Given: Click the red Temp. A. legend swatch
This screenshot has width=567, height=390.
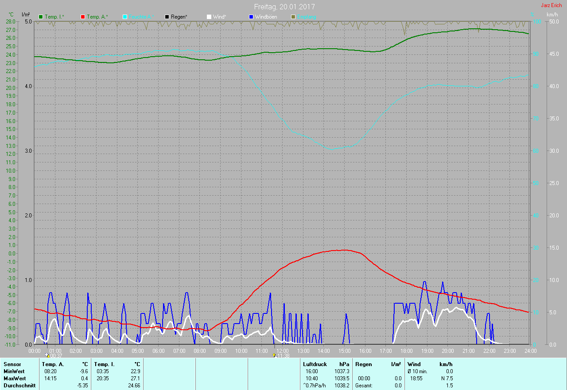Looking at the screenshot, I should click(x=83, y=17).
